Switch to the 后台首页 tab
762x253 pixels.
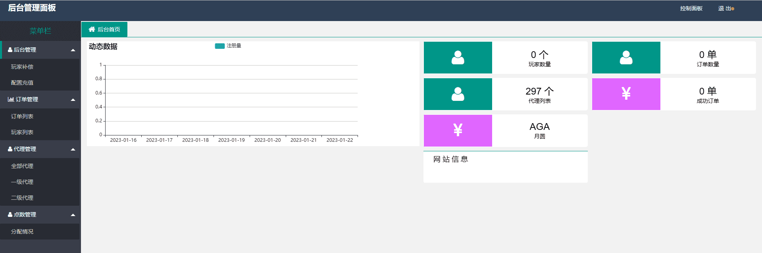(104, 29)
